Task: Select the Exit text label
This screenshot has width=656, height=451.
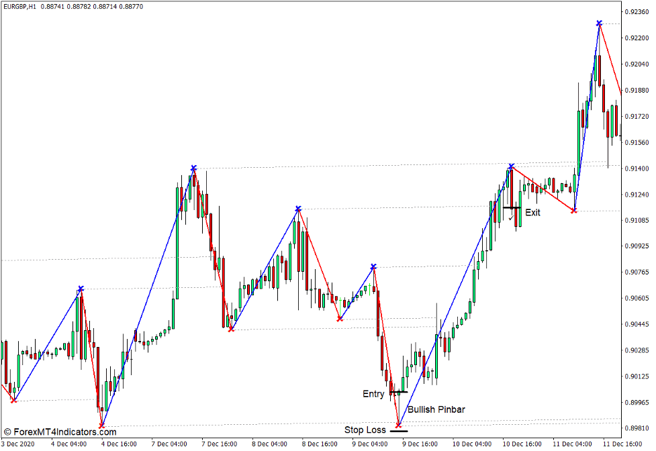Action: [534, 213]
